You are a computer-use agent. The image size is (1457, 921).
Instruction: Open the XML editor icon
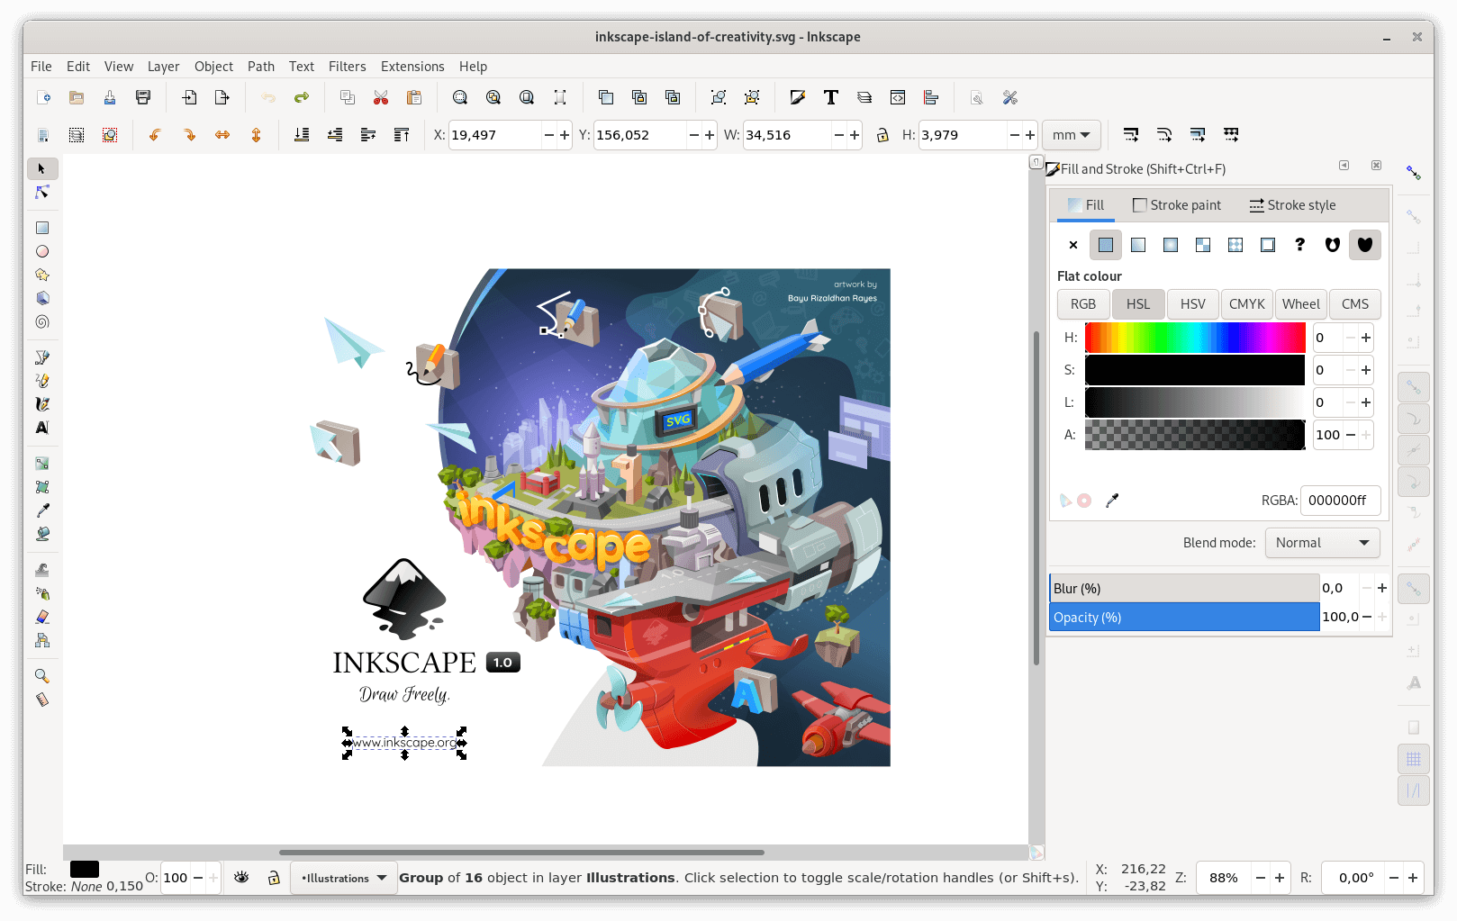[x=898, y=97]
